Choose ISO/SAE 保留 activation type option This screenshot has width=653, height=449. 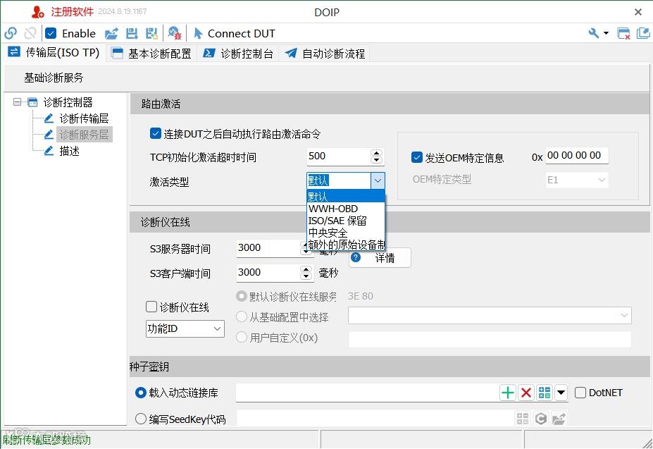[346, 221]
